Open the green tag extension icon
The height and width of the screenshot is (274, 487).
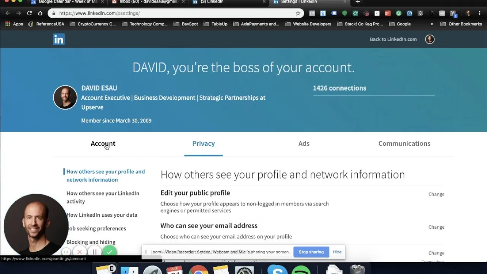[355, 13]
